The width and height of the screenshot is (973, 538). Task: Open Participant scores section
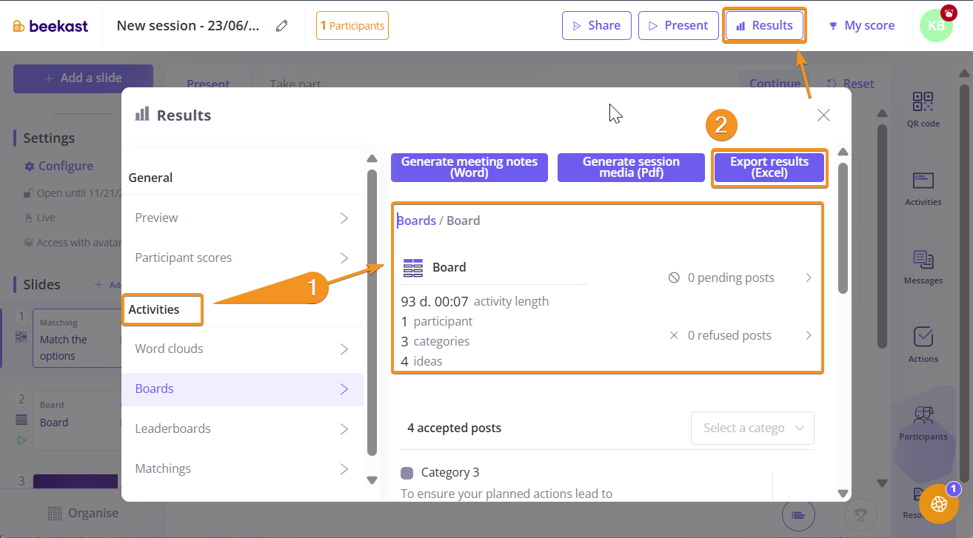tap(242, 258)
